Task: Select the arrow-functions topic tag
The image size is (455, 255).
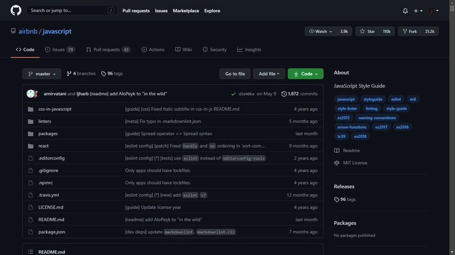Action: click(x=351, y=127)
